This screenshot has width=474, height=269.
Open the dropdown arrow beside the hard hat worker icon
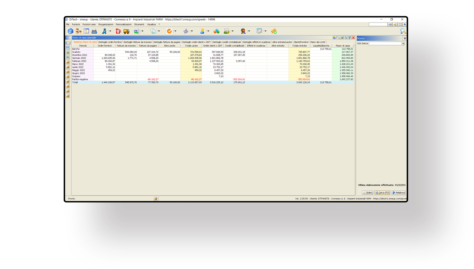pyautogui.click(x=208, y=31)
